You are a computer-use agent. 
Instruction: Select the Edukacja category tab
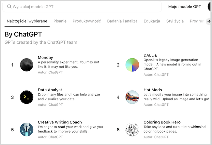click(152, 21)
